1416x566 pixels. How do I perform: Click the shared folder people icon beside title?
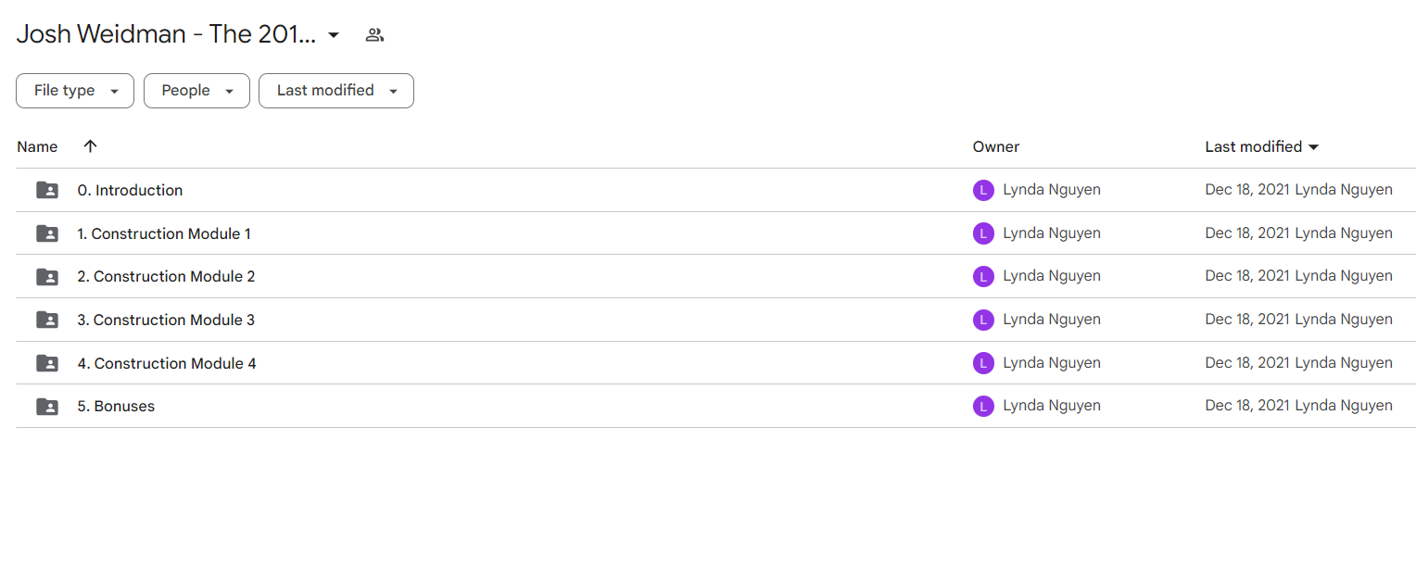[x=374, y=35]
